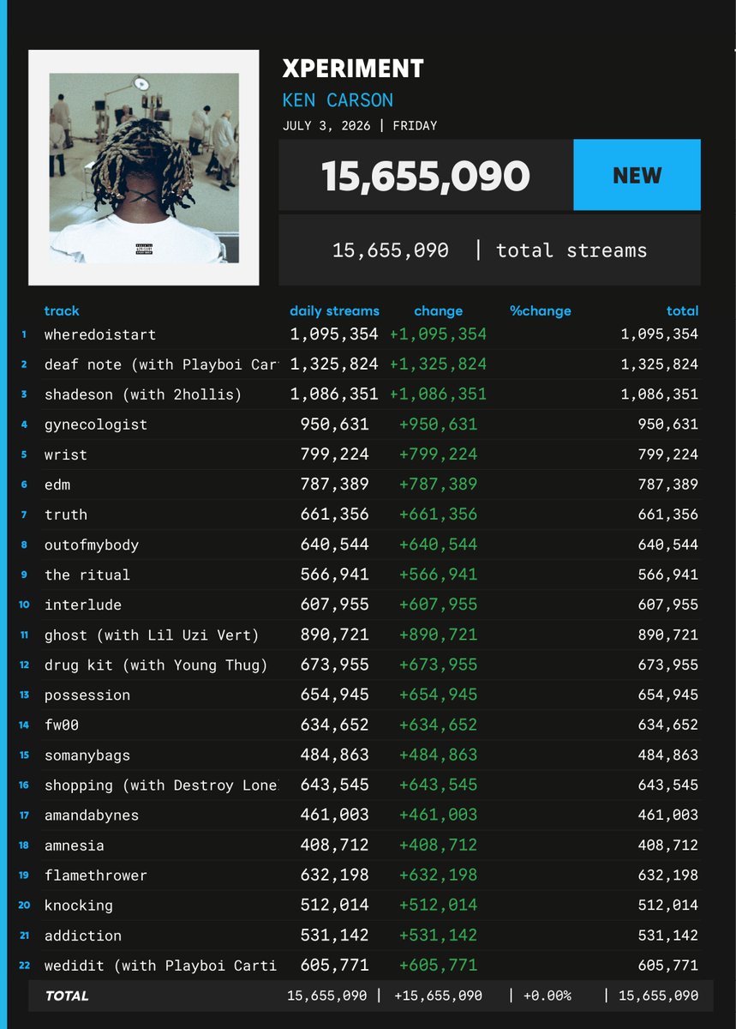
Task: Click the 'change' column header
Action: point(438,311)
